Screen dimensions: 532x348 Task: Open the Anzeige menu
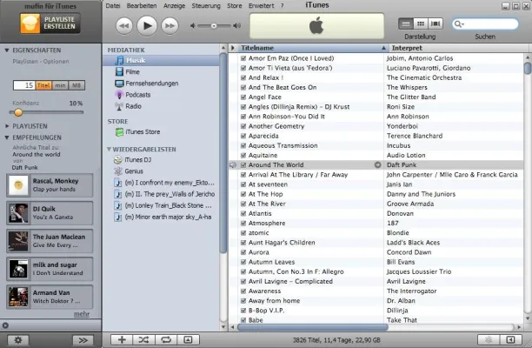pos(174,6)
